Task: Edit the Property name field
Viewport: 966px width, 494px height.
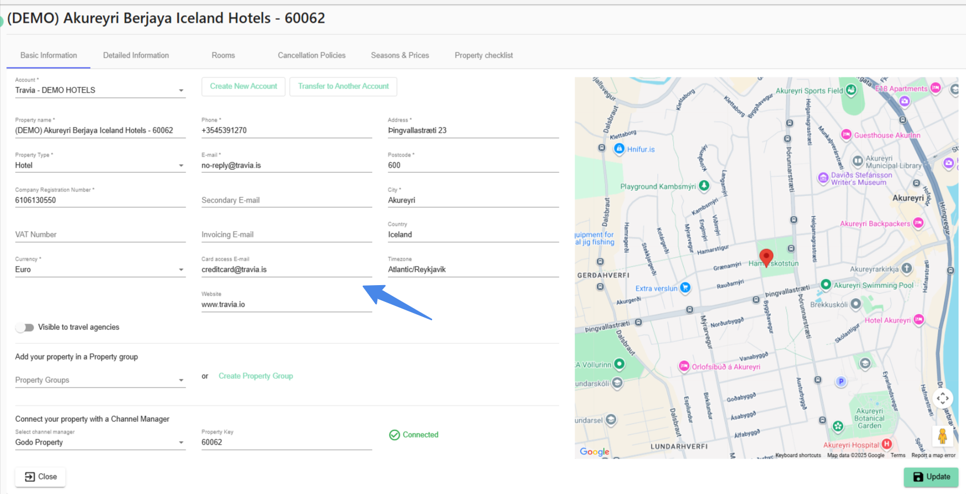Action: (x=100, y=130)
